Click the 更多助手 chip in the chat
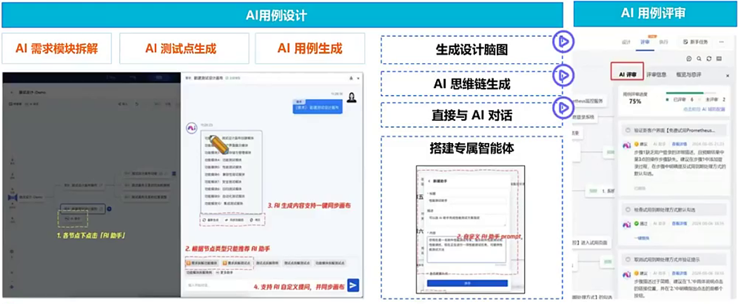Screen dimensions: 738x304 (224, 272)
